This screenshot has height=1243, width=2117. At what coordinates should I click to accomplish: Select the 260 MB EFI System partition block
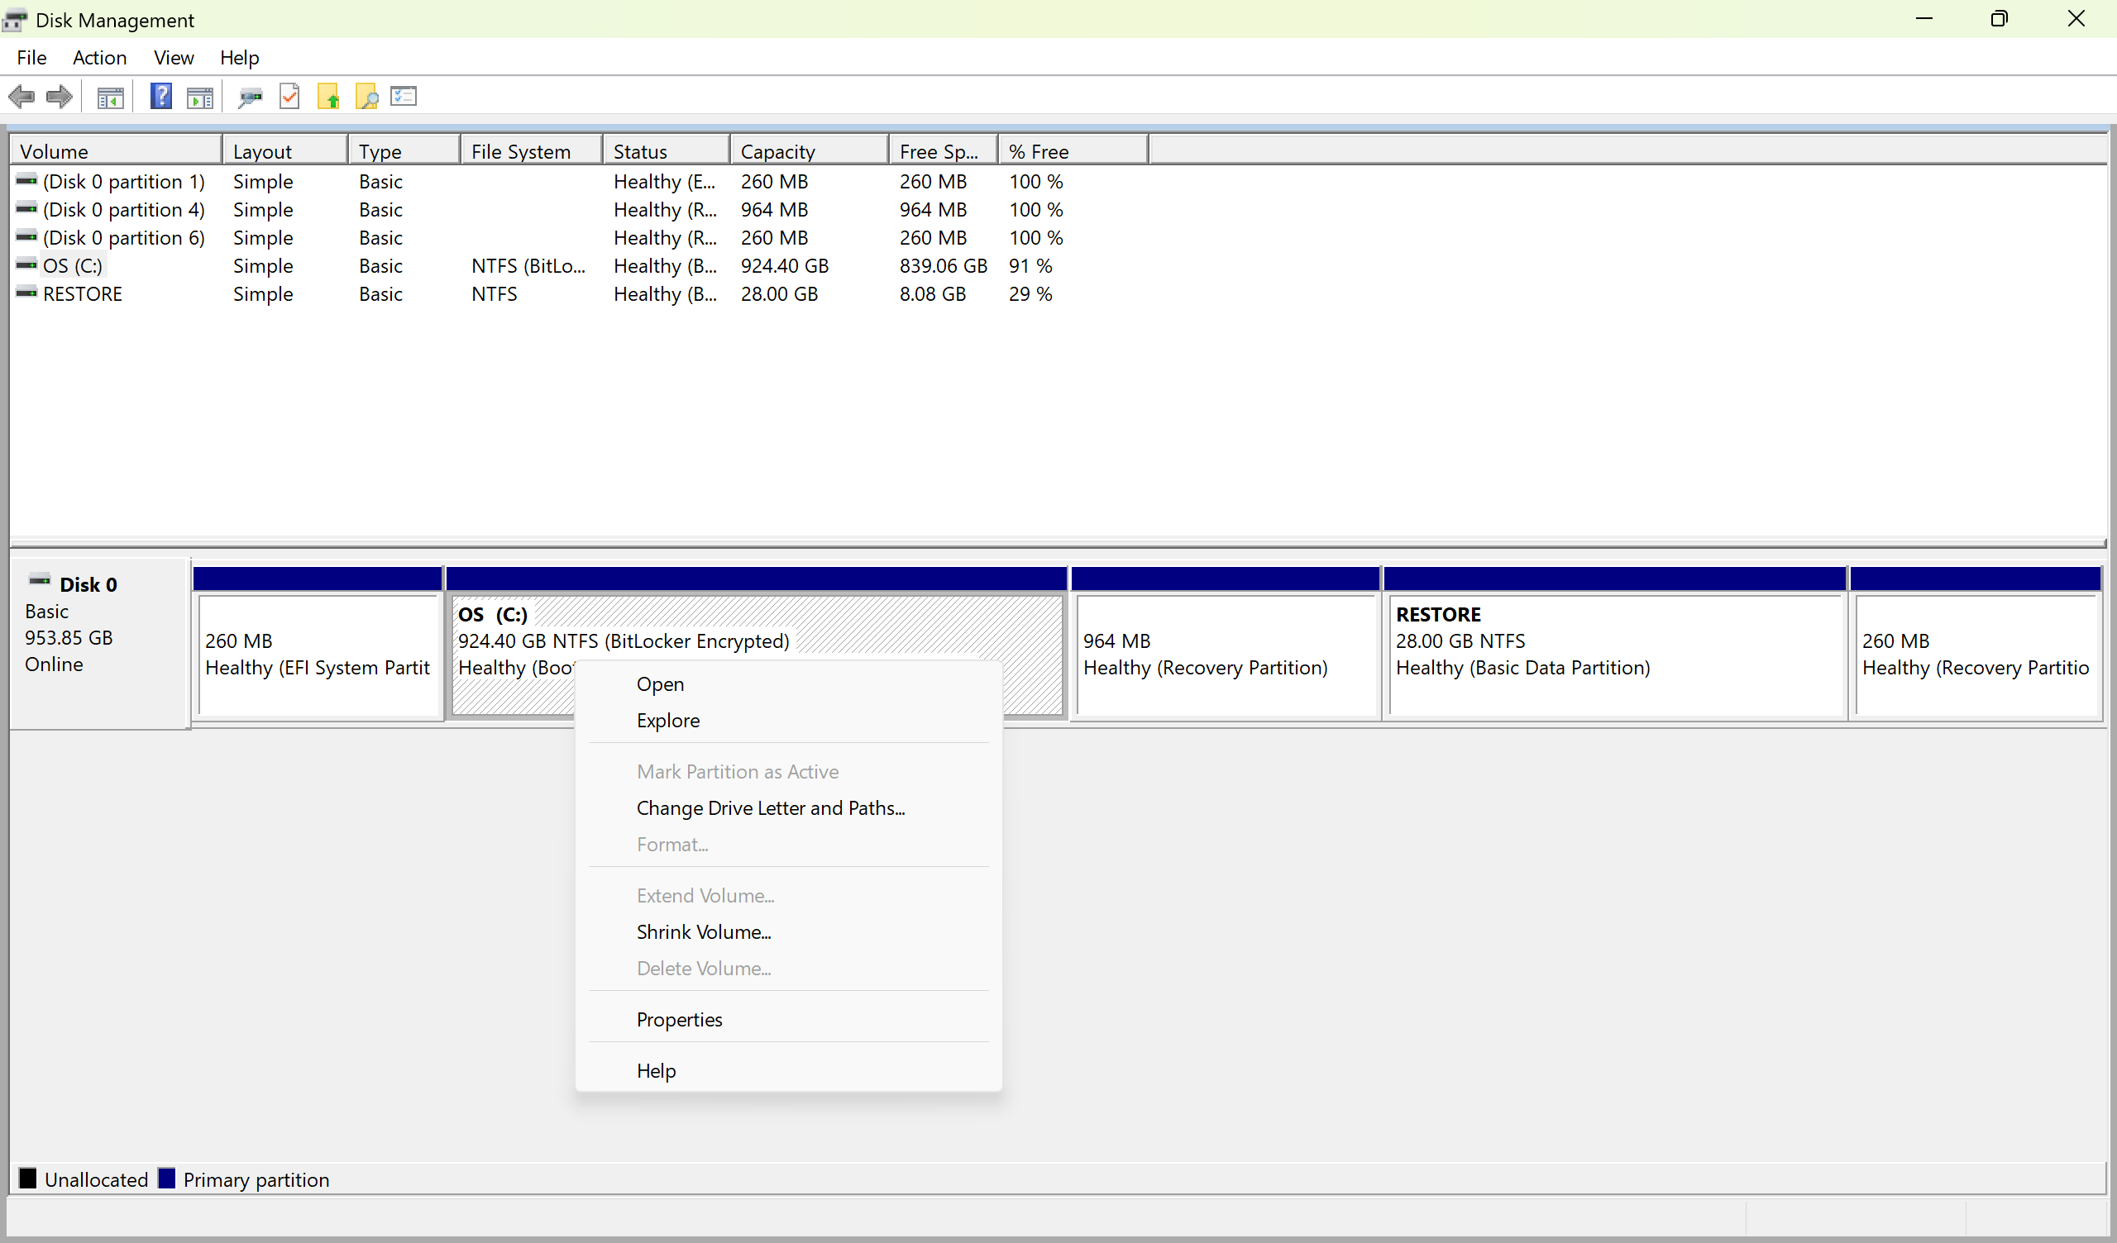tap(318, 643)
